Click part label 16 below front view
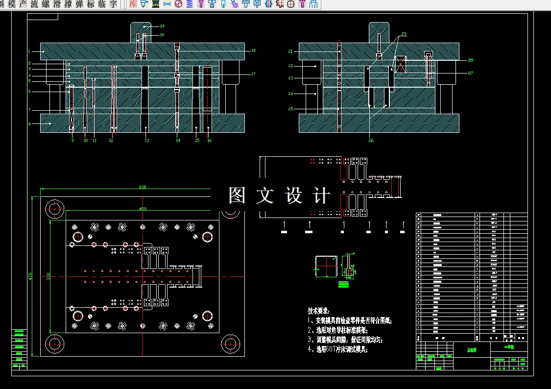Image resolution: width=551 pixels, height=389 pixels. coord(210,140)
